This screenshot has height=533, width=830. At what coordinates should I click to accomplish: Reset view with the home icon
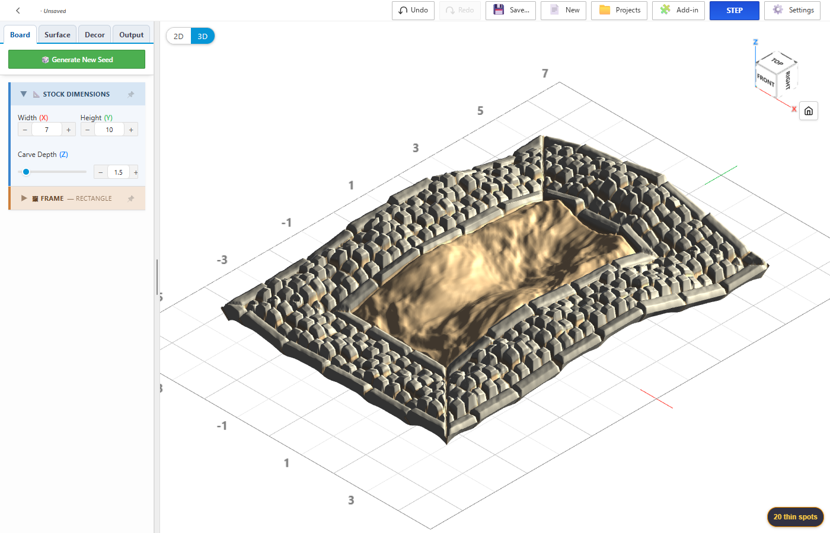tap(809, 111)
